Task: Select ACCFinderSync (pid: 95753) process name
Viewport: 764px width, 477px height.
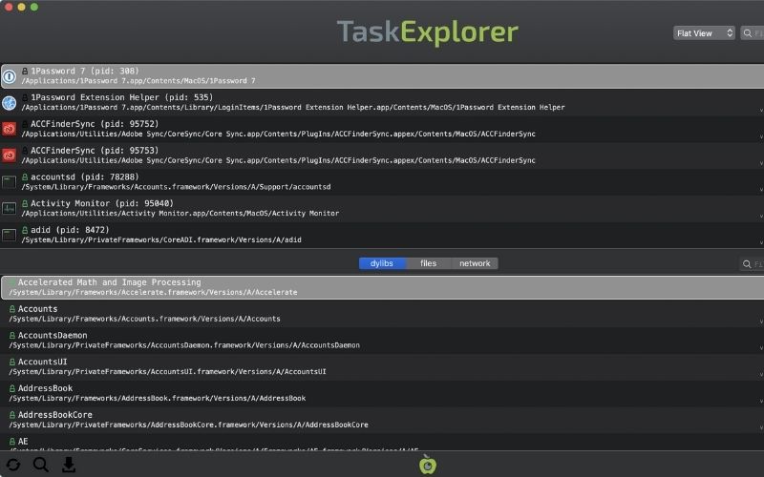Action: pyautogui.click(x=95, y=151)
